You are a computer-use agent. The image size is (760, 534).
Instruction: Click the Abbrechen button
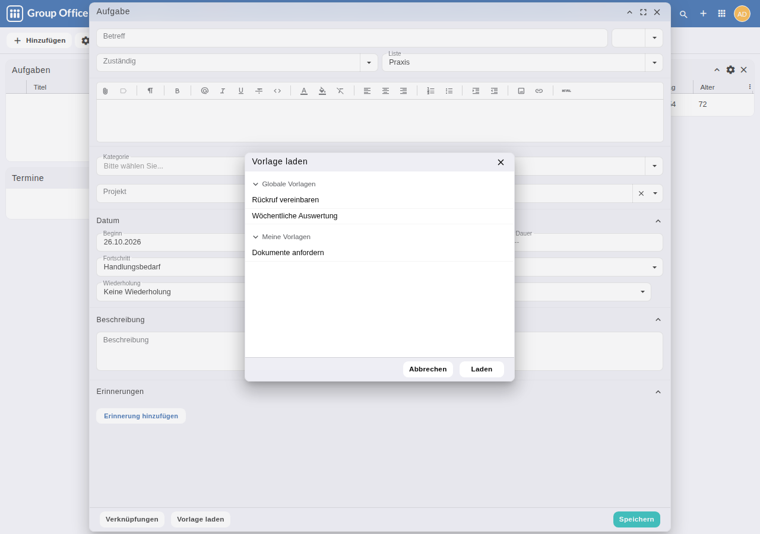[x=428, y=369]
